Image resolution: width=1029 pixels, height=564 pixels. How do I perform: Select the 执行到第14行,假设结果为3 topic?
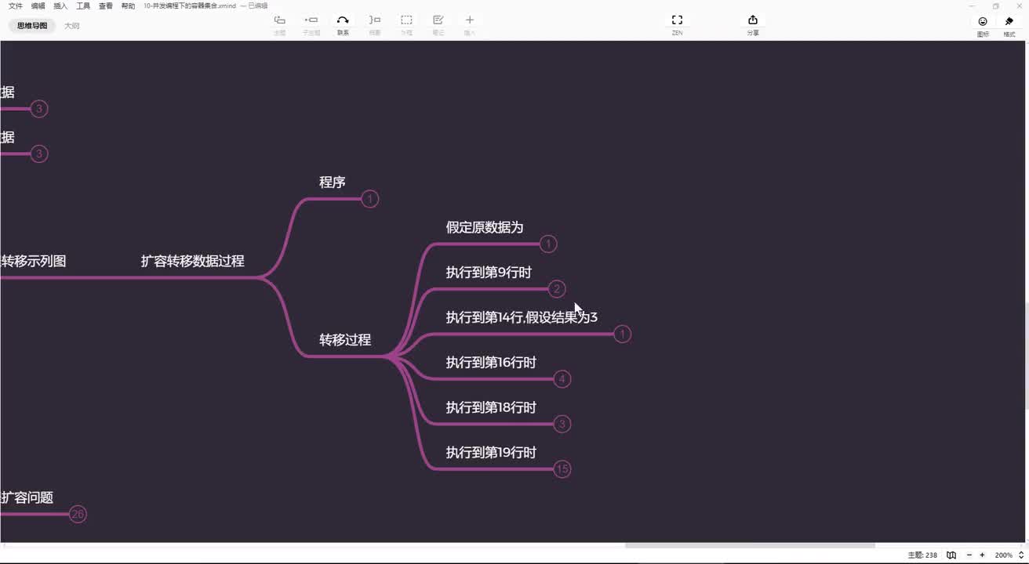point(522,317)
